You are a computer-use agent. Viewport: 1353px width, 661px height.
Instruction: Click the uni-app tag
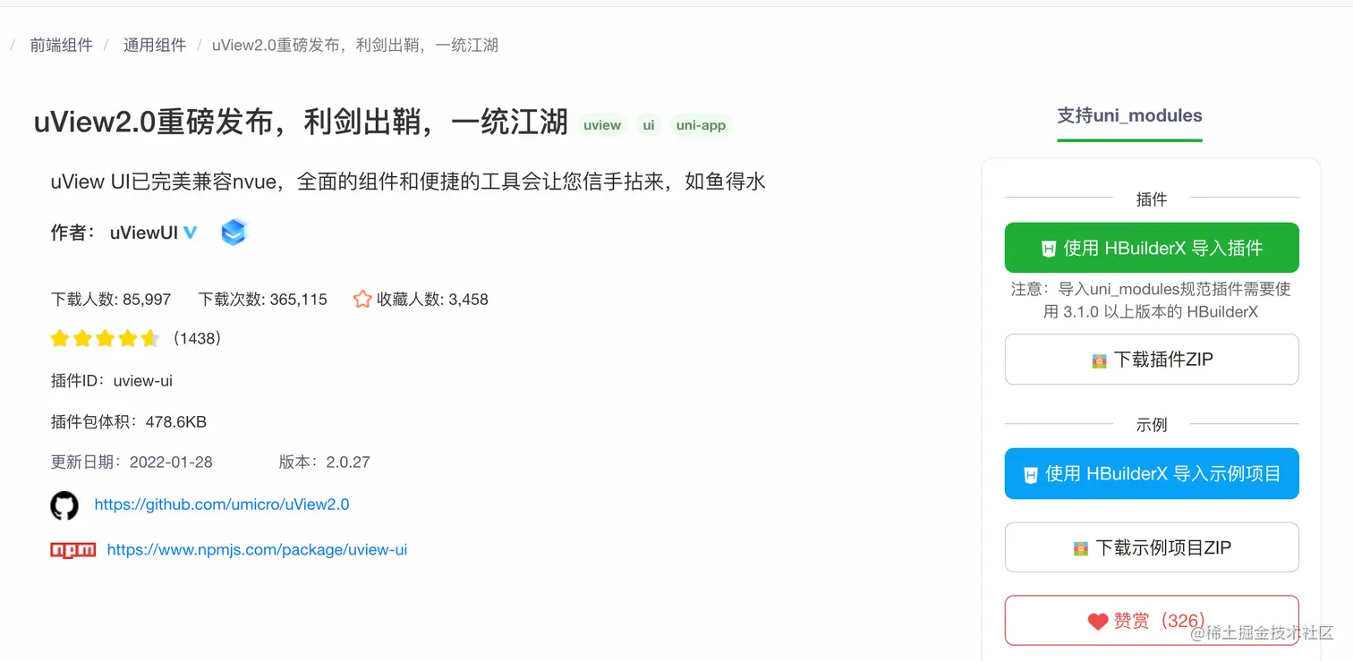[x=701, y=125]
